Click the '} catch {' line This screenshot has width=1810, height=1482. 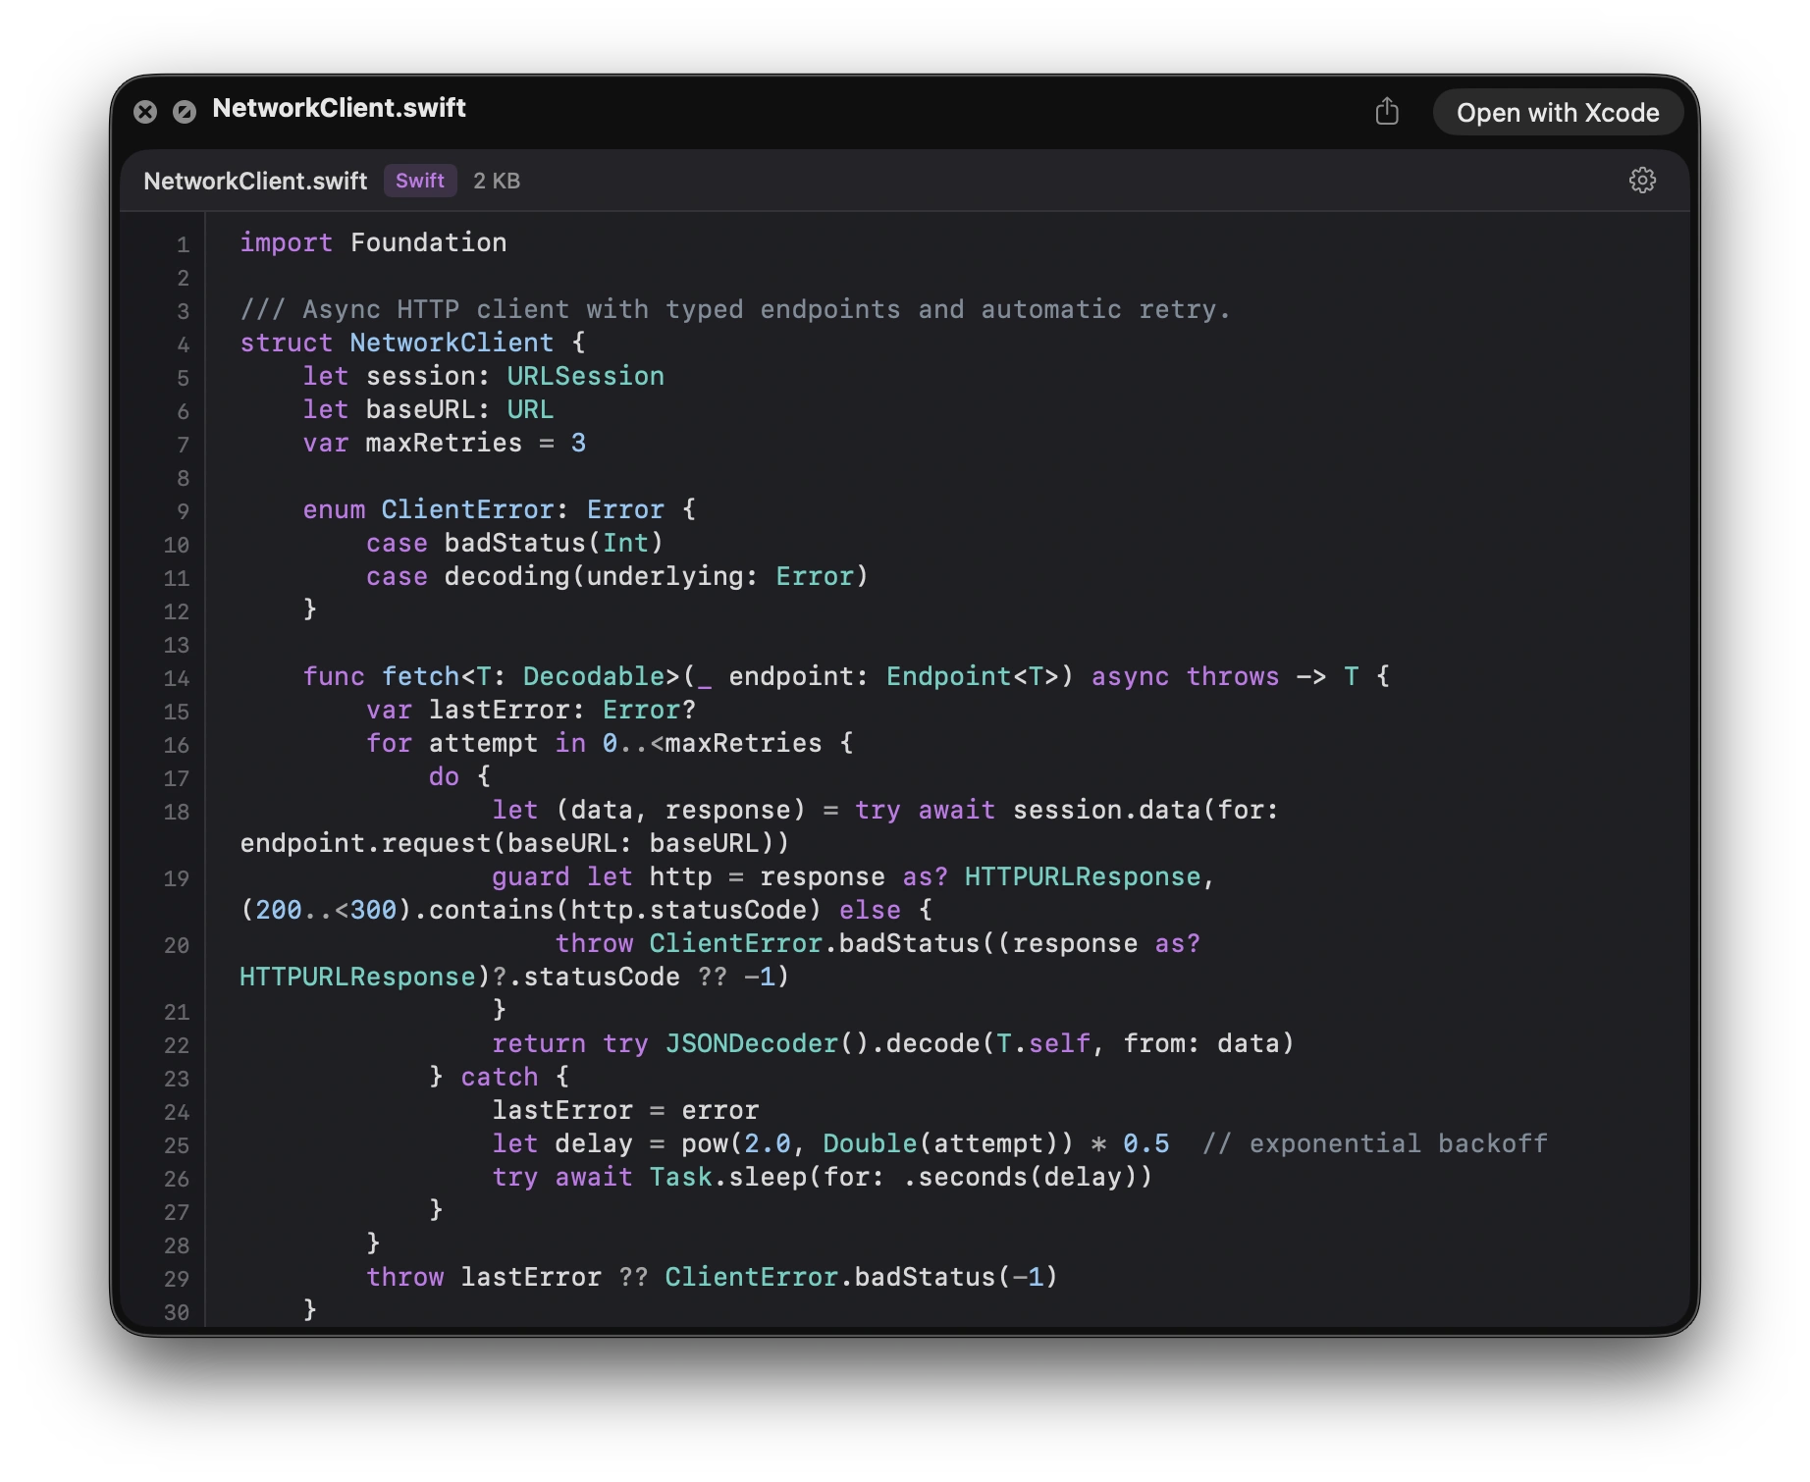click(499, 1077)
